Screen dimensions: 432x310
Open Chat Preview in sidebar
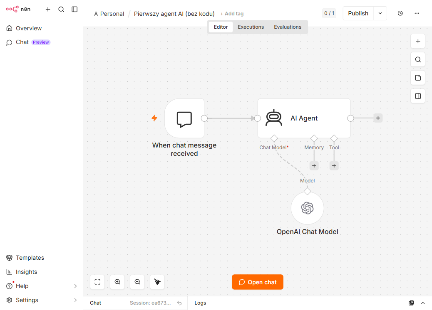(x=28, y=42)
